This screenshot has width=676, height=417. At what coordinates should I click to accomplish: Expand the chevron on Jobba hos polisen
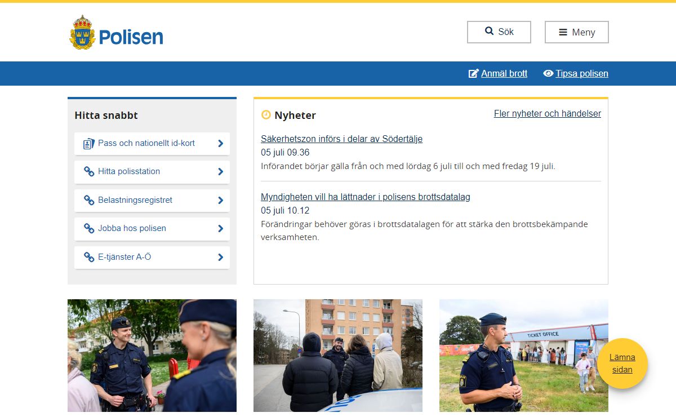(220, 229)
